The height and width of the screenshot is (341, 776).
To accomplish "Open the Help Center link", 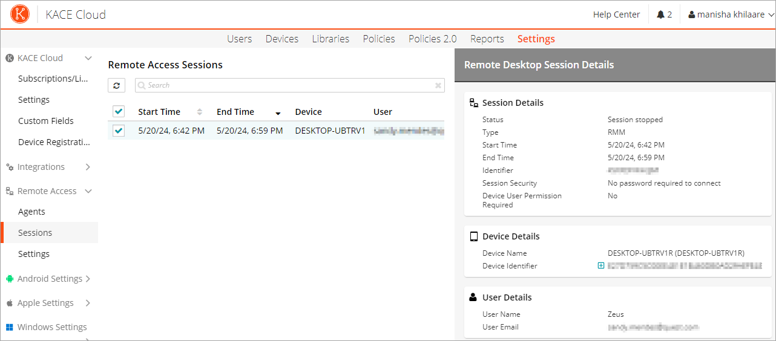I will (616, 15).
